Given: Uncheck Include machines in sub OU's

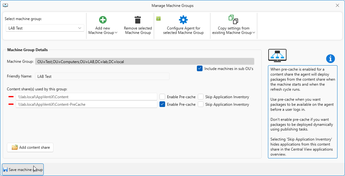Looking at the screenshot, I should (200, 68).
